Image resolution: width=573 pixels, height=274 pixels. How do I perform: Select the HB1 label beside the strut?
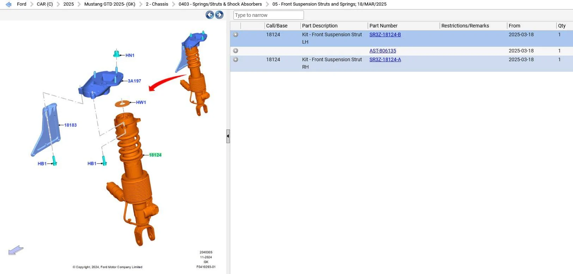(92, 164)
